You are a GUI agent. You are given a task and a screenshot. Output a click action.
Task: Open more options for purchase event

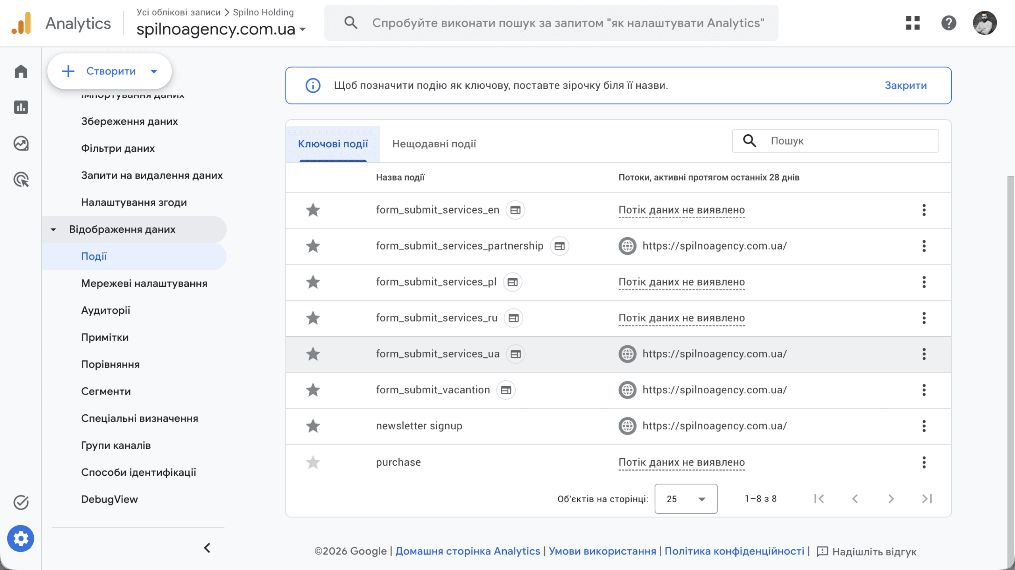click(924, 462)
